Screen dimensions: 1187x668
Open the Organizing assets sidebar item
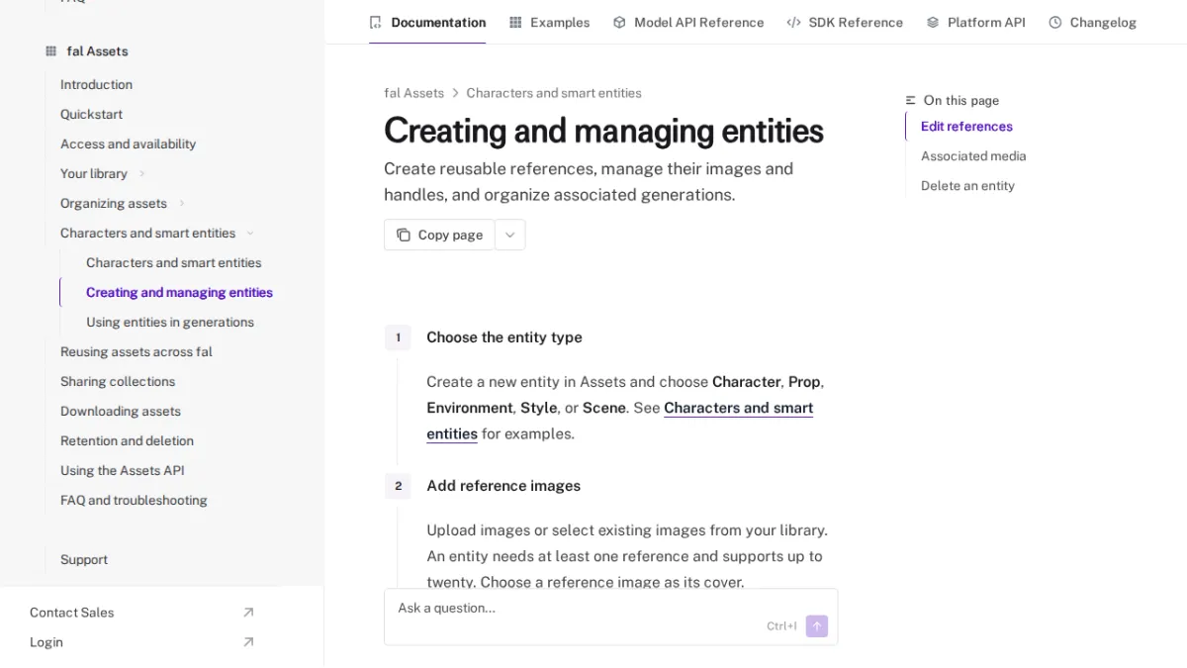(114, 204)
